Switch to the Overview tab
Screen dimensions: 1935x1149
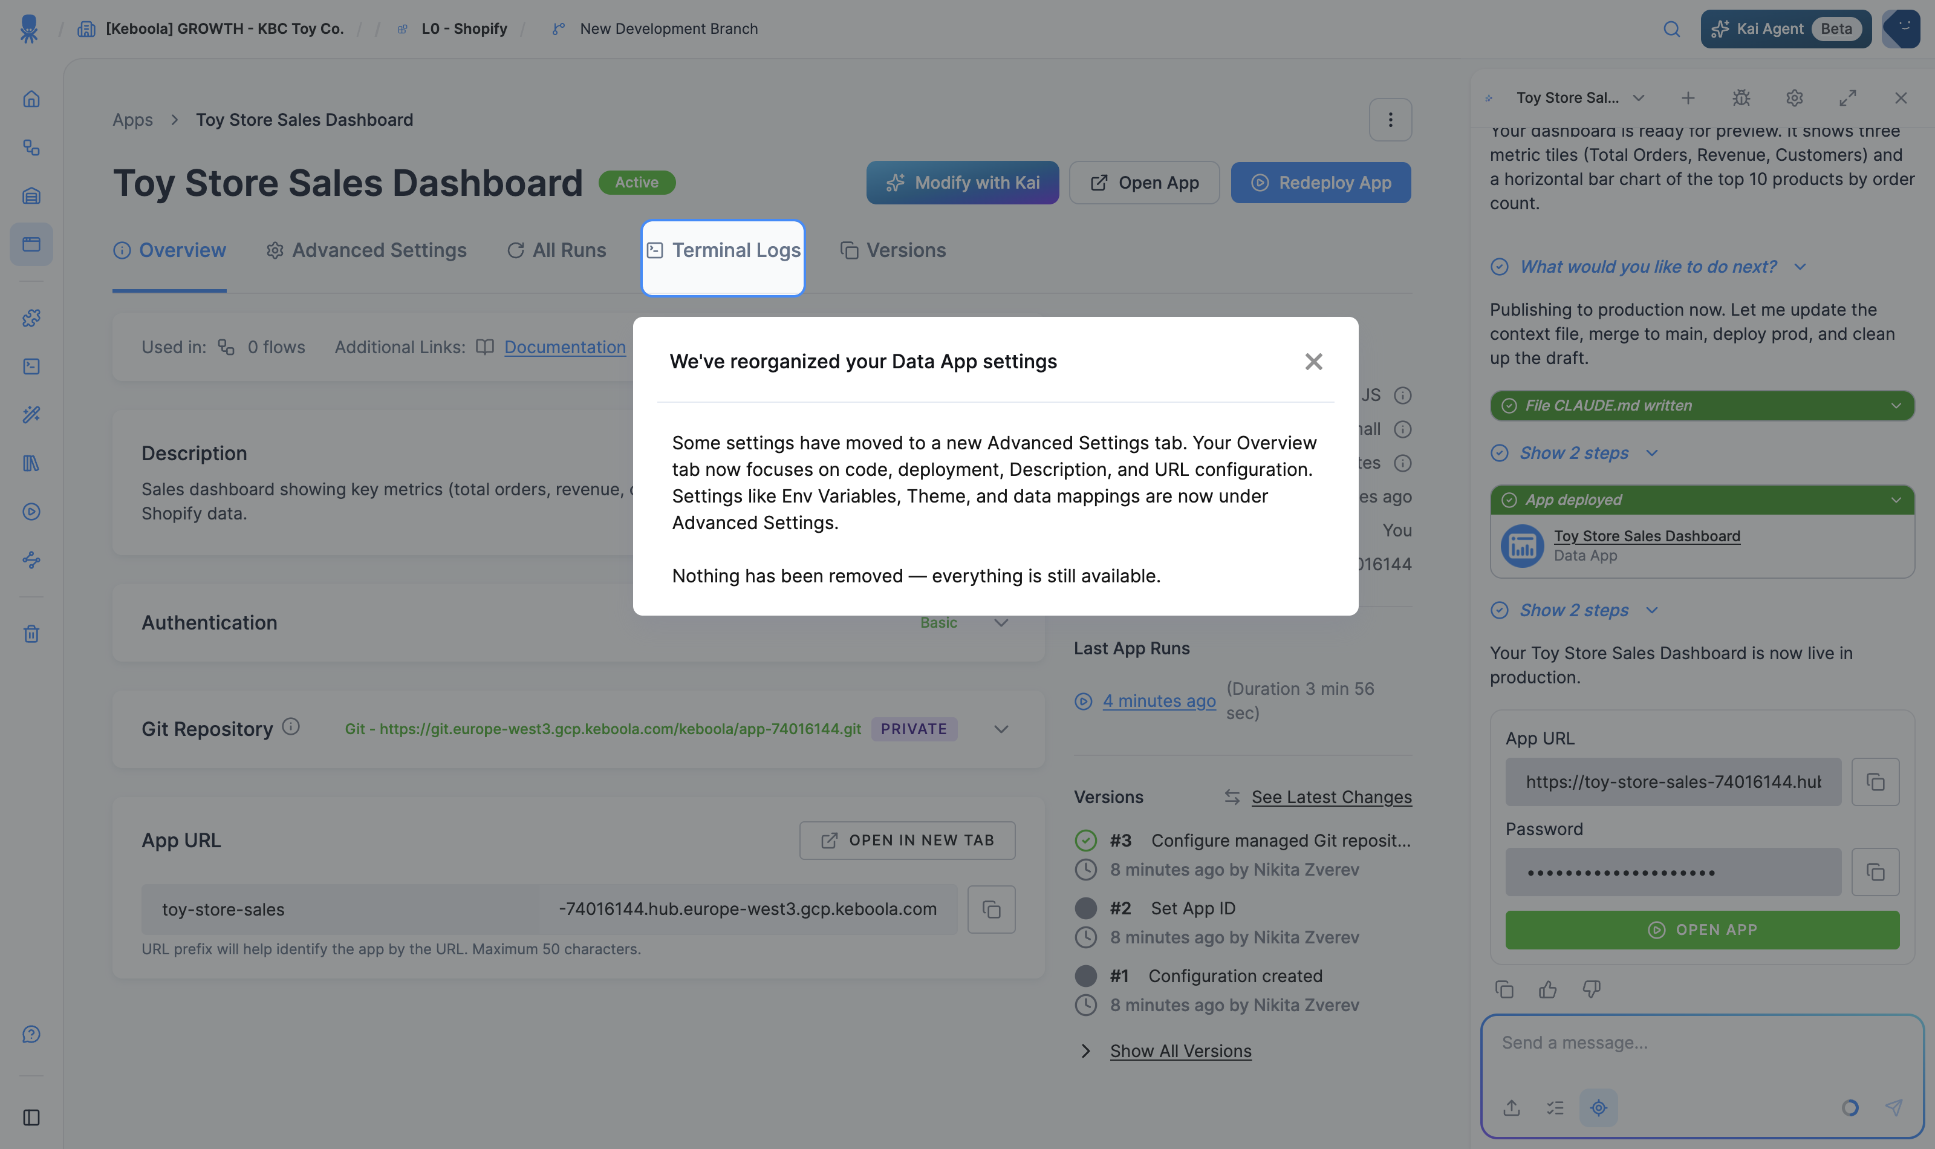[169, 251]
